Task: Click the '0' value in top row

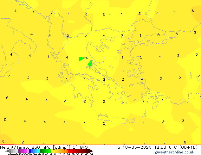Action: (104, 14)
